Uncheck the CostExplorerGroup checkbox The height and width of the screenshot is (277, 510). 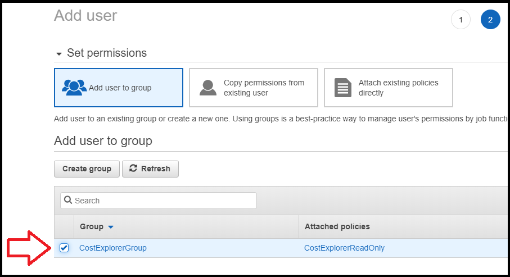[64, 248]
